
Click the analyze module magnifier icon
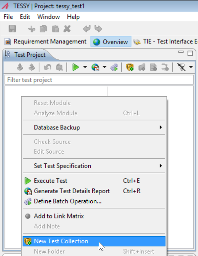59,67
